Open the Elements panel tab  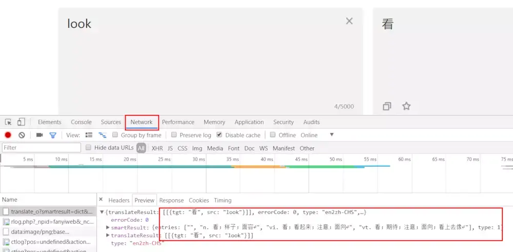click(x=49, y=122)
